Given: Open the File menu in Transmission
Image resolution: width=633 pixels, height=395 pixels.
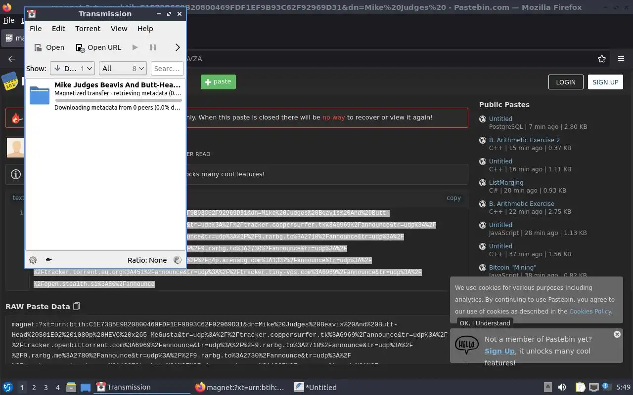Looking at the screenshot, I should tap(36, 29).
